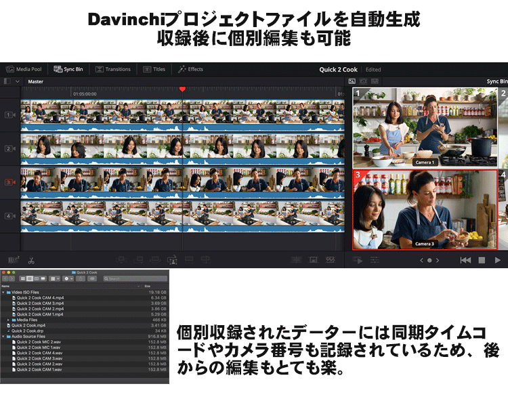Open the Effects tab
The image size is (508, 403).
190,69
